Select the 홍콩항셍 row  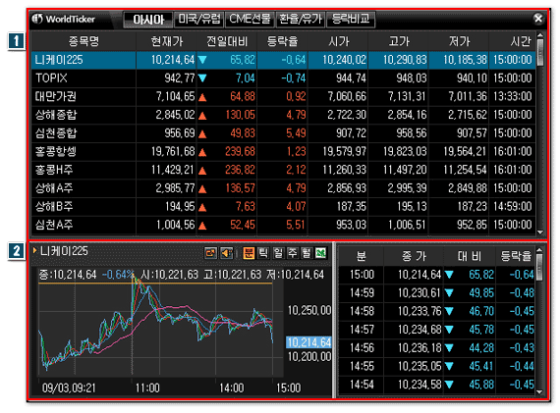[284, 152]
